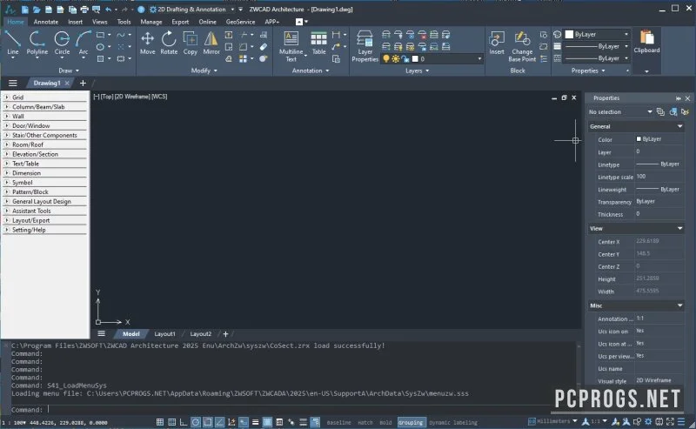Insert Multiline Text annotation
696x429 pixels.
coord(291,46)
